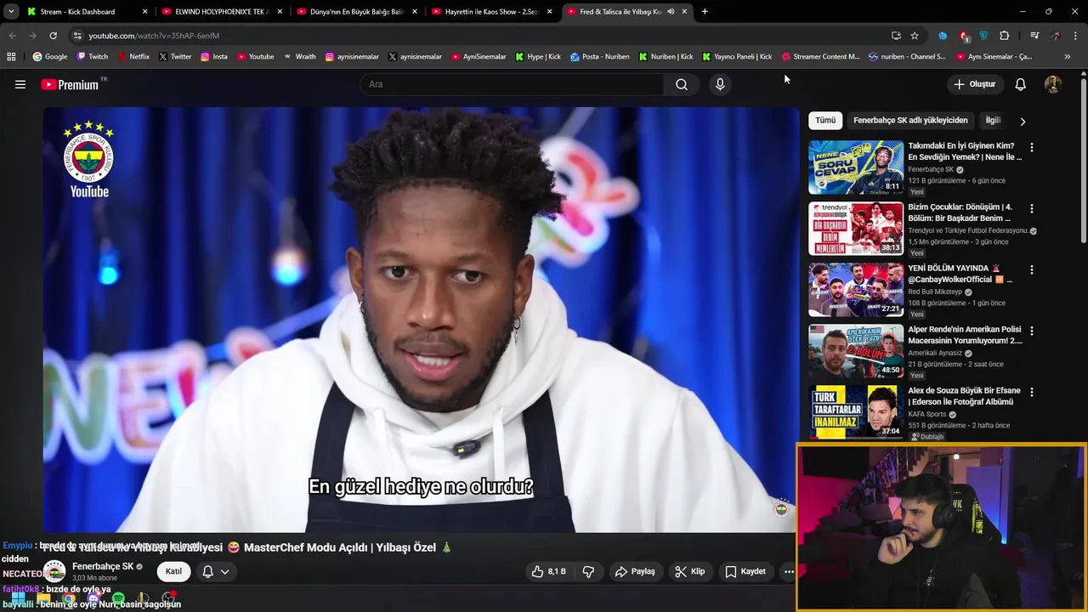Viewport: 1088px width, 612px height.
Task: Open the Netflix bookmark
Action: click(133, 57)
